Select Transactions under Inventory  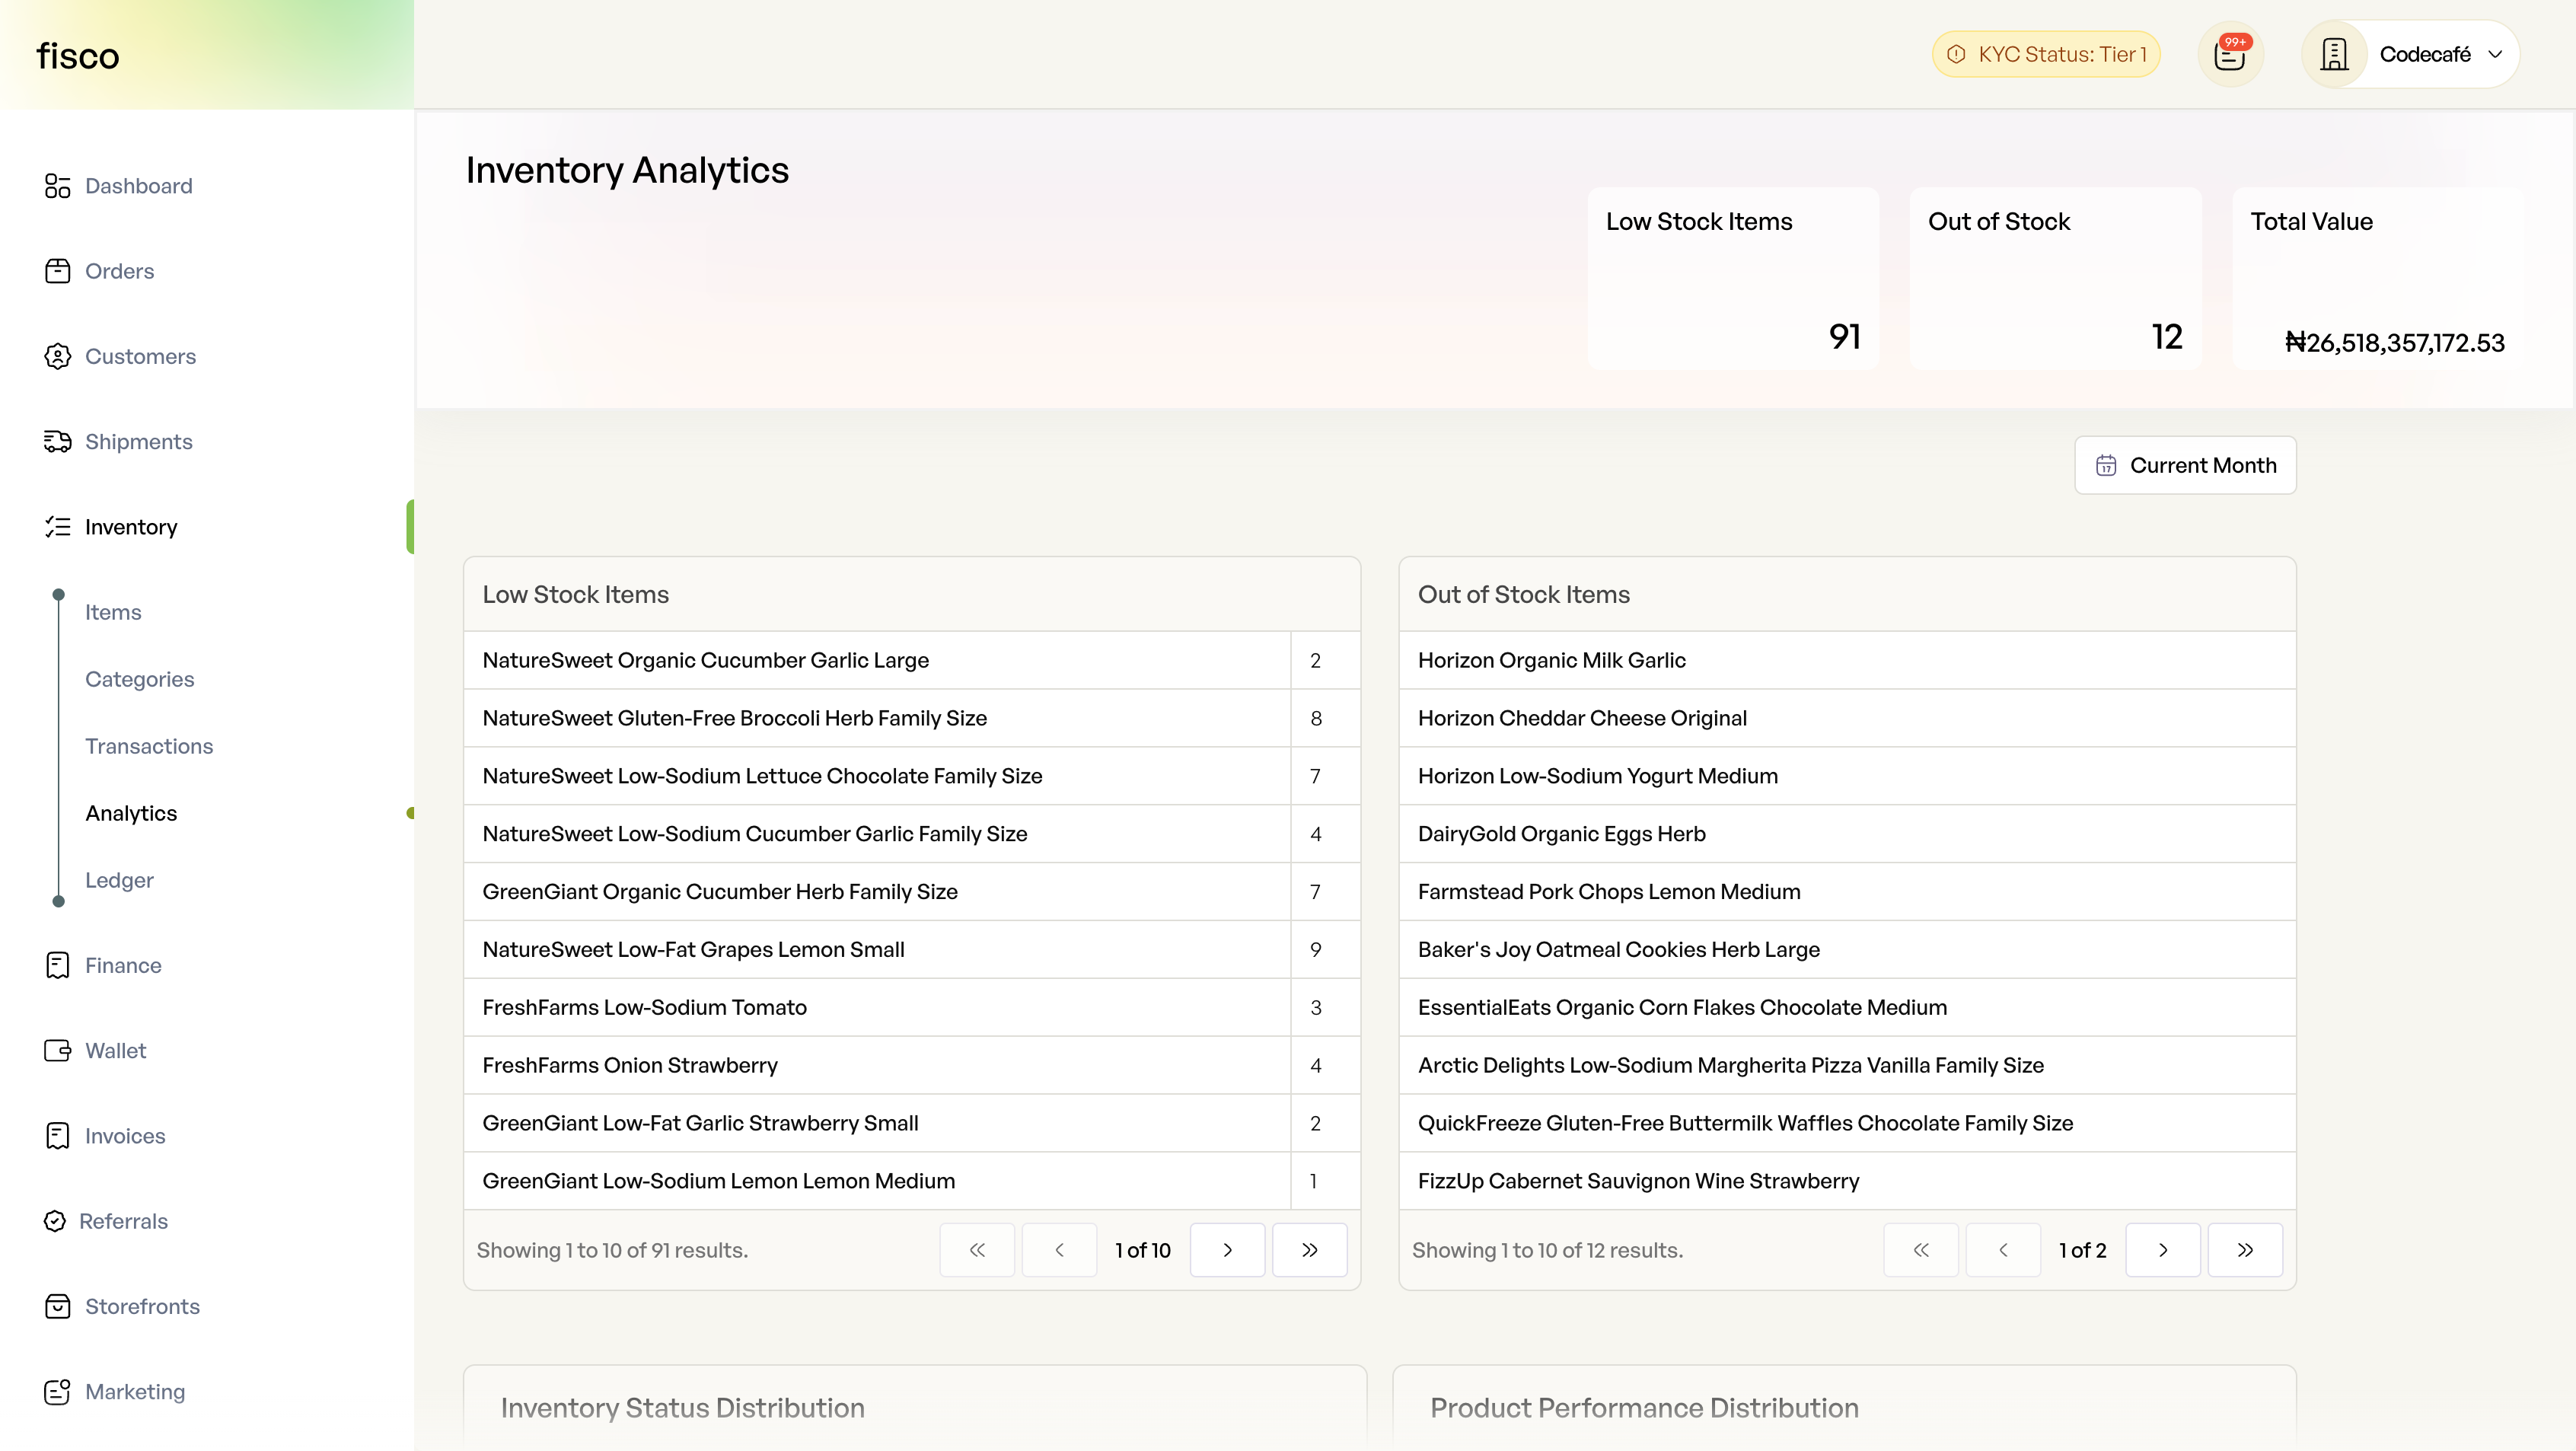(x=149, y=746)
